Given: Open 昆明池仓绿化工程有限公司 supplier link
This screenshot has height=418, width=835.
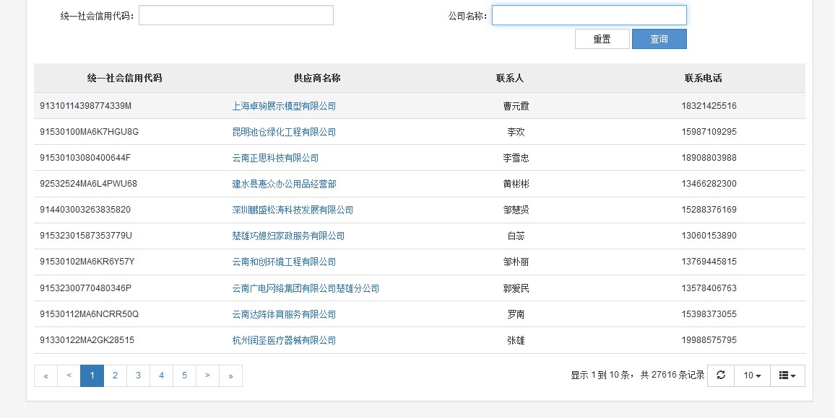Looking at the screenshot, I should click(x=284, y=133).
